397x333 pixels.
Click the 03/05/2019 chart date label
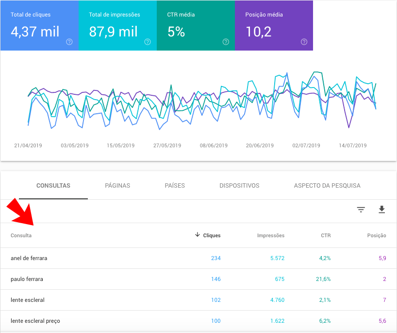pyautogui.click(x=75, y=145)
